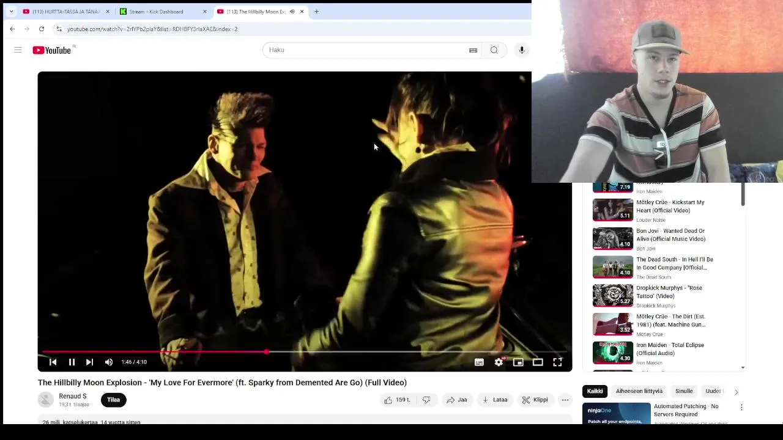Open a new browser tab
Screen dimensions: 783x440
[x=316, y=12]
